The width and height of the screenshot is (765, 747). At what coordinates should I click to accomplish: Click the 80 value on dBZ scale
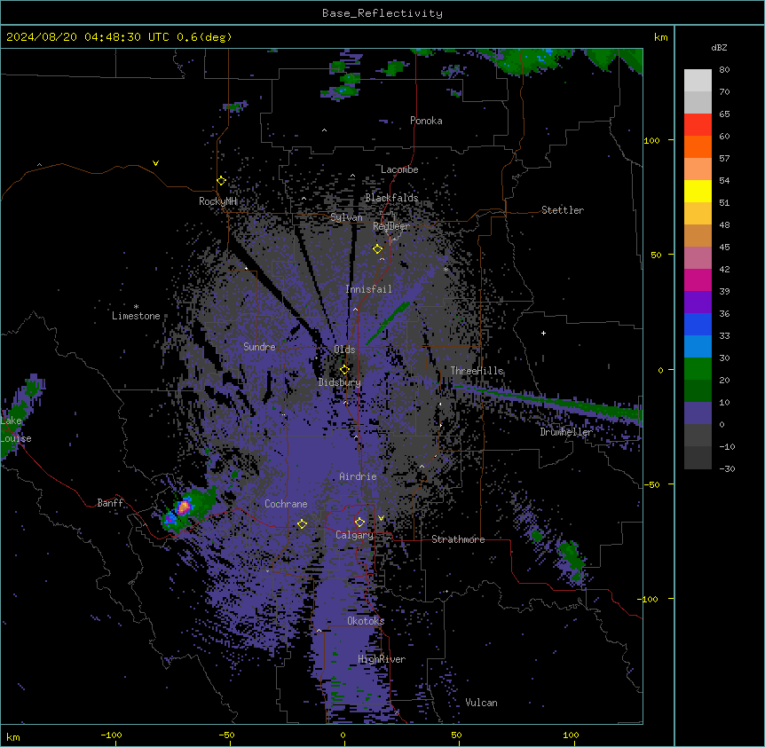tap(724, 70)
